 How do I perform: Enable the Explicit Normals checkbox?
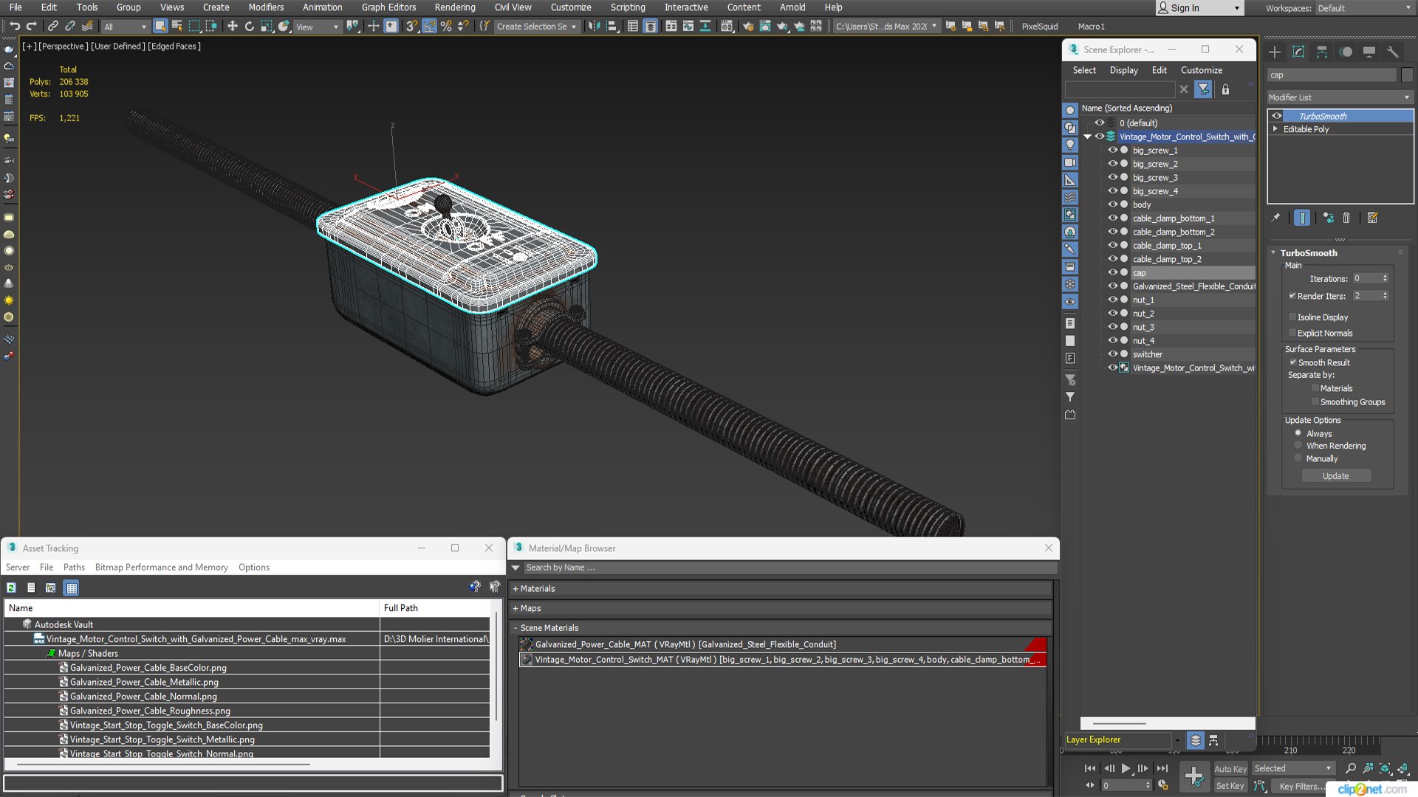[1292, 333]
